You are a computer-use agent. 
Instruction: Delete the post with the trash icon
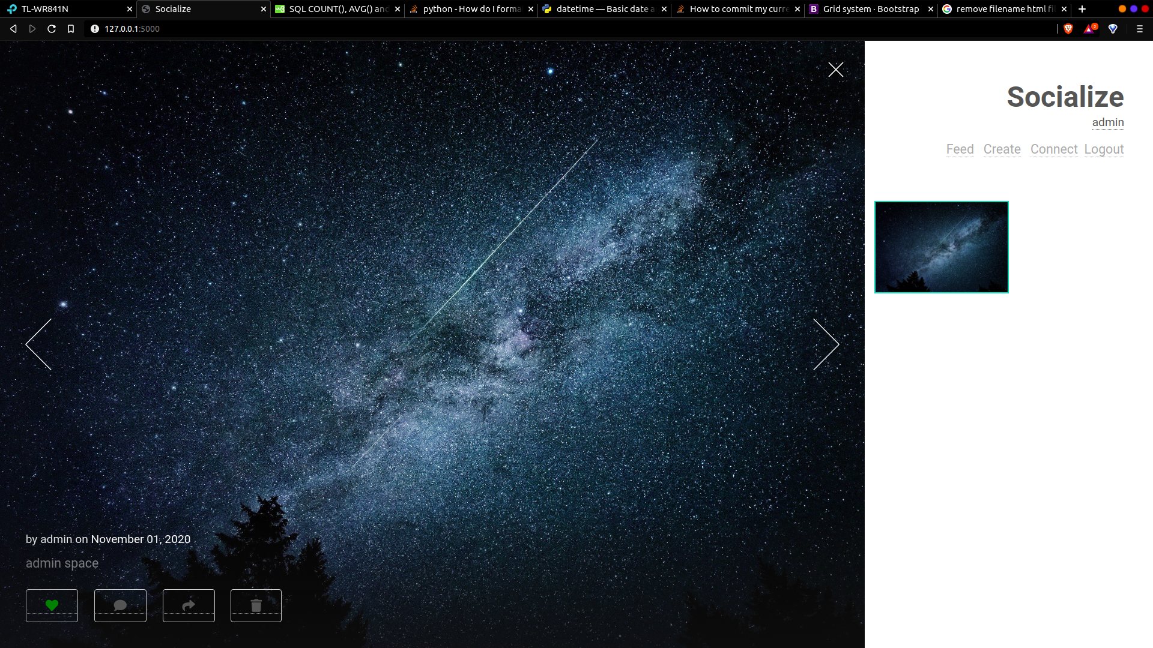tap(256, 605)
